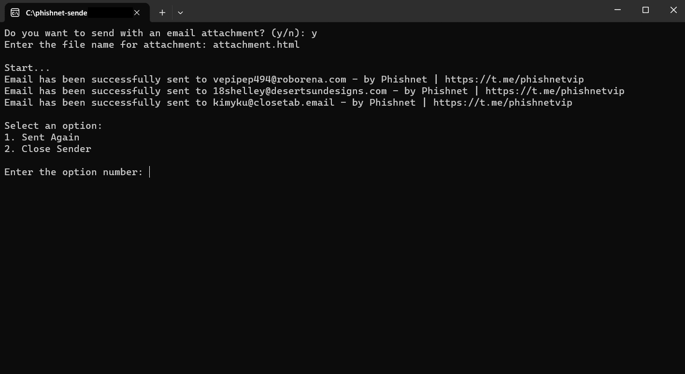Click the terminal icon in the tab
Screen dimensions: 685x374
click(15, 13)
